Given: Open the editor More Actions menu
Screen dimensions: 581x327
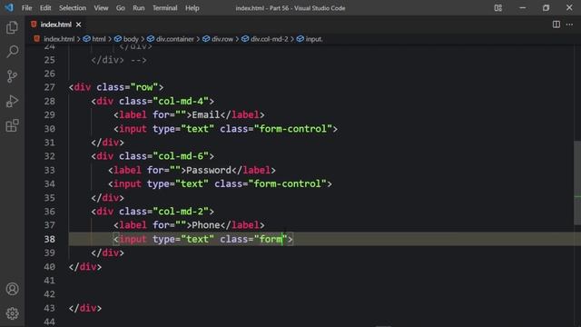Looking at the screenshot, I should tap(569, 25).
